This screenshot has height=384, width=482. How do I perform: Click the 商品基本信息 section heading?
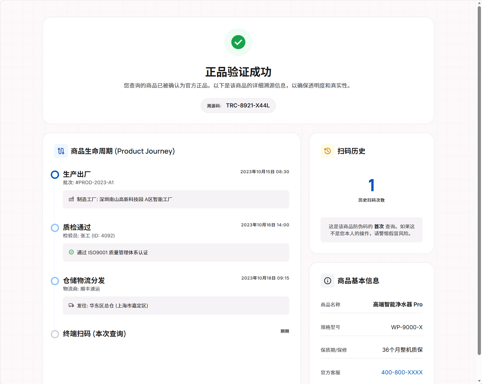pyautogui.click(x=358, y=281)
